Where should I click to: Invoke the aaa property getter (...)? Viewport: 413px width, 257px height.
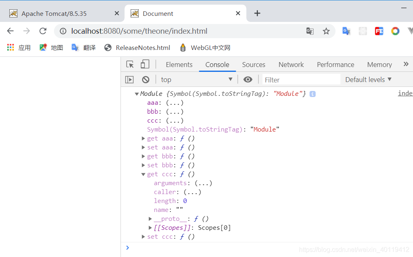point(174,103)
